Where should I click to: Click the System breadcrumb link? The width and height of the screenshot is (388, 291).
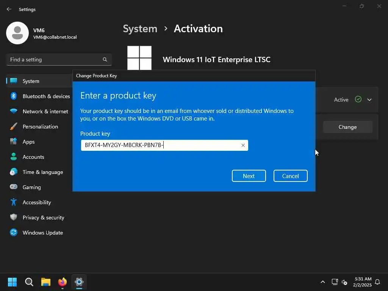pos(140,29)
